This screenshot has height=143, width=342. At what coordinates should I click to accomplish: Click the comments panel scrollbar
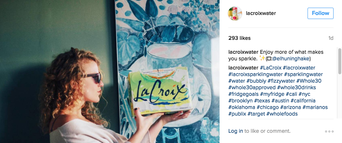coord(339,61)
